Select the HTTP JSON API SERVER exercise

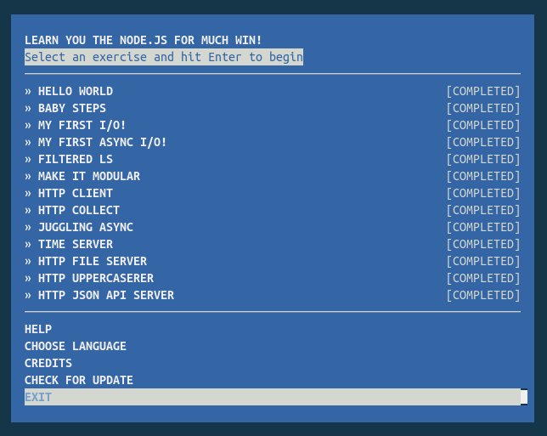pyautogui.click(x=273, y=295)
